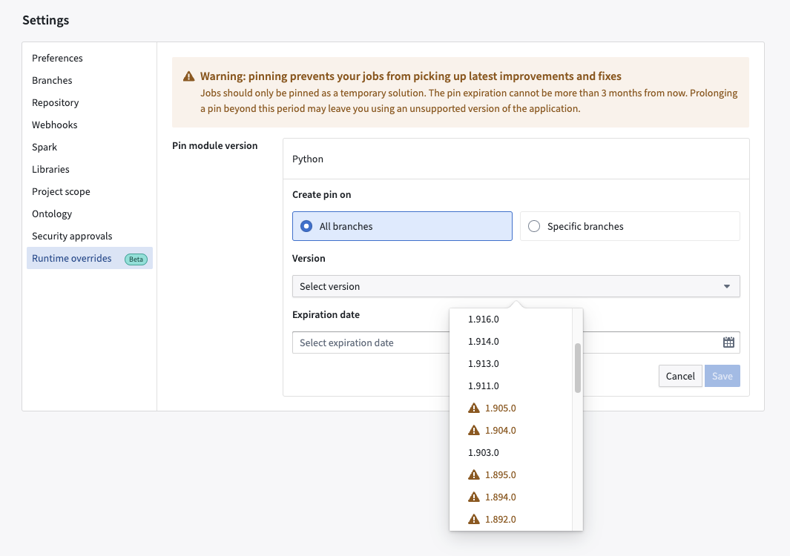Pick deprecated version 1.905.0 text
790x556 pixels.
(x=500, y=408)
